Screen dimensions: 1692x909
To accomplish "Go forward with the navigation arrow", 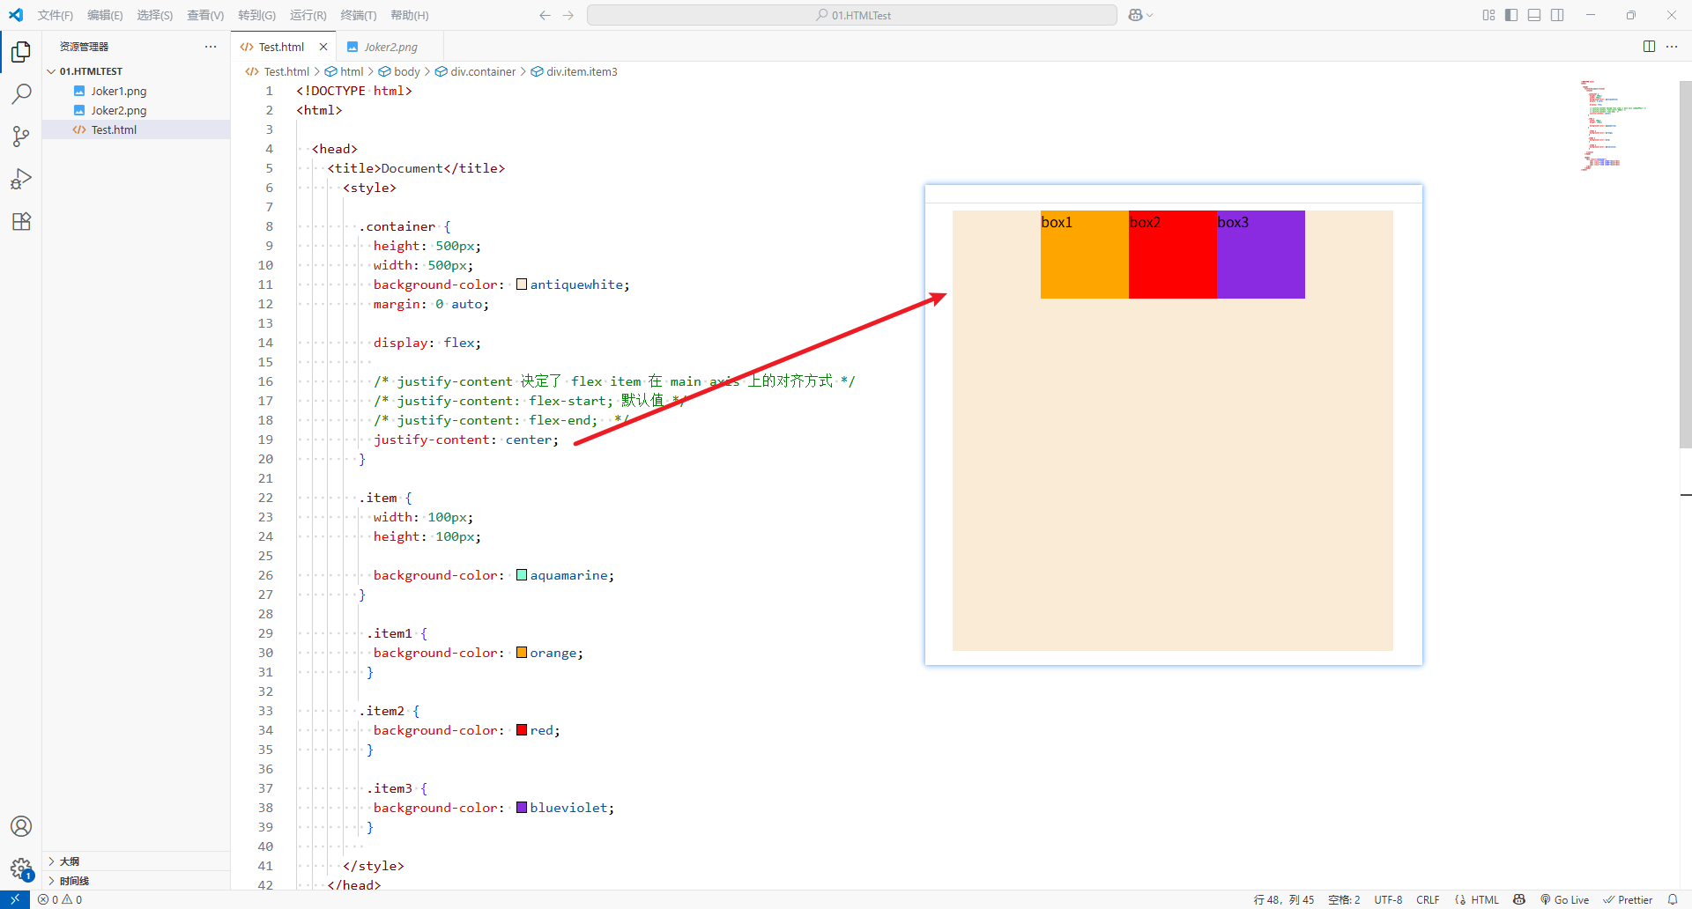I will click(x=568, y=15).
